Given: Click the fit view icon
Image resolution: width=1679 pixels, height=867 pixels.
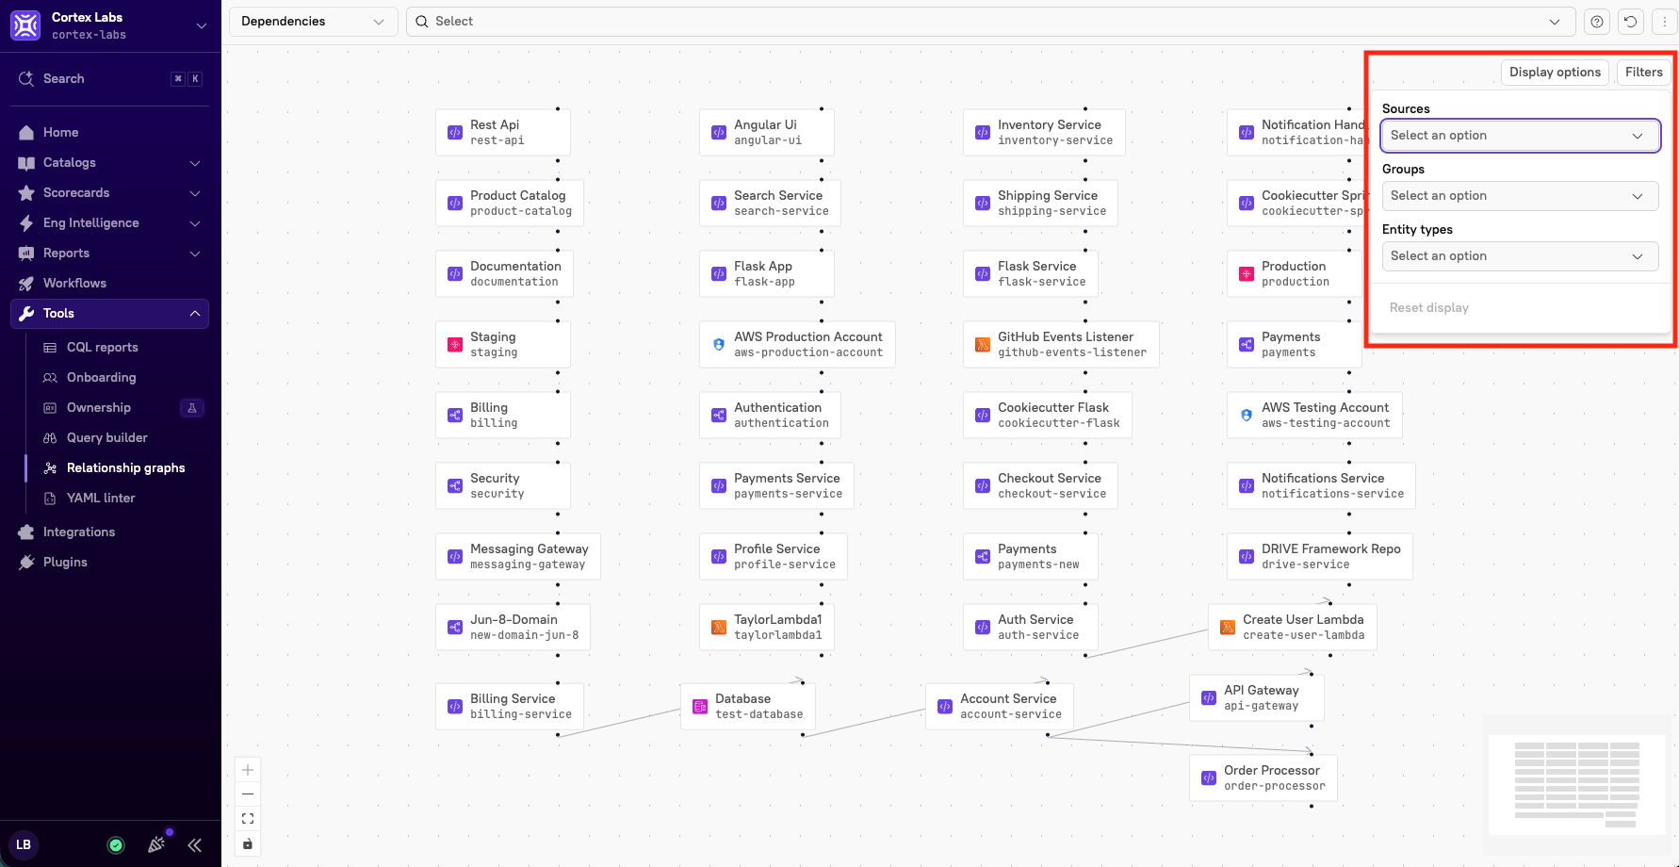Looking at the screenshot, I should coord(248,819).
